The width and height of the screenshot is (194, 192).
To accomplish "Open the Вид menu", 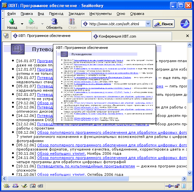I will (41, 14).
